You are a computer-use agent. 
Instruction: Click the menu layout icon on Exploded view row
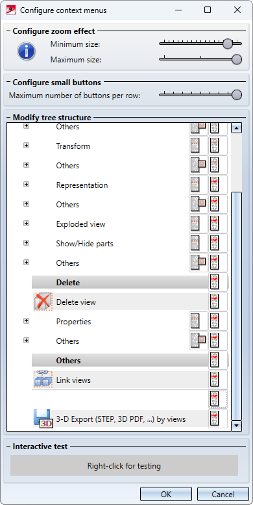tap(199, 224)
